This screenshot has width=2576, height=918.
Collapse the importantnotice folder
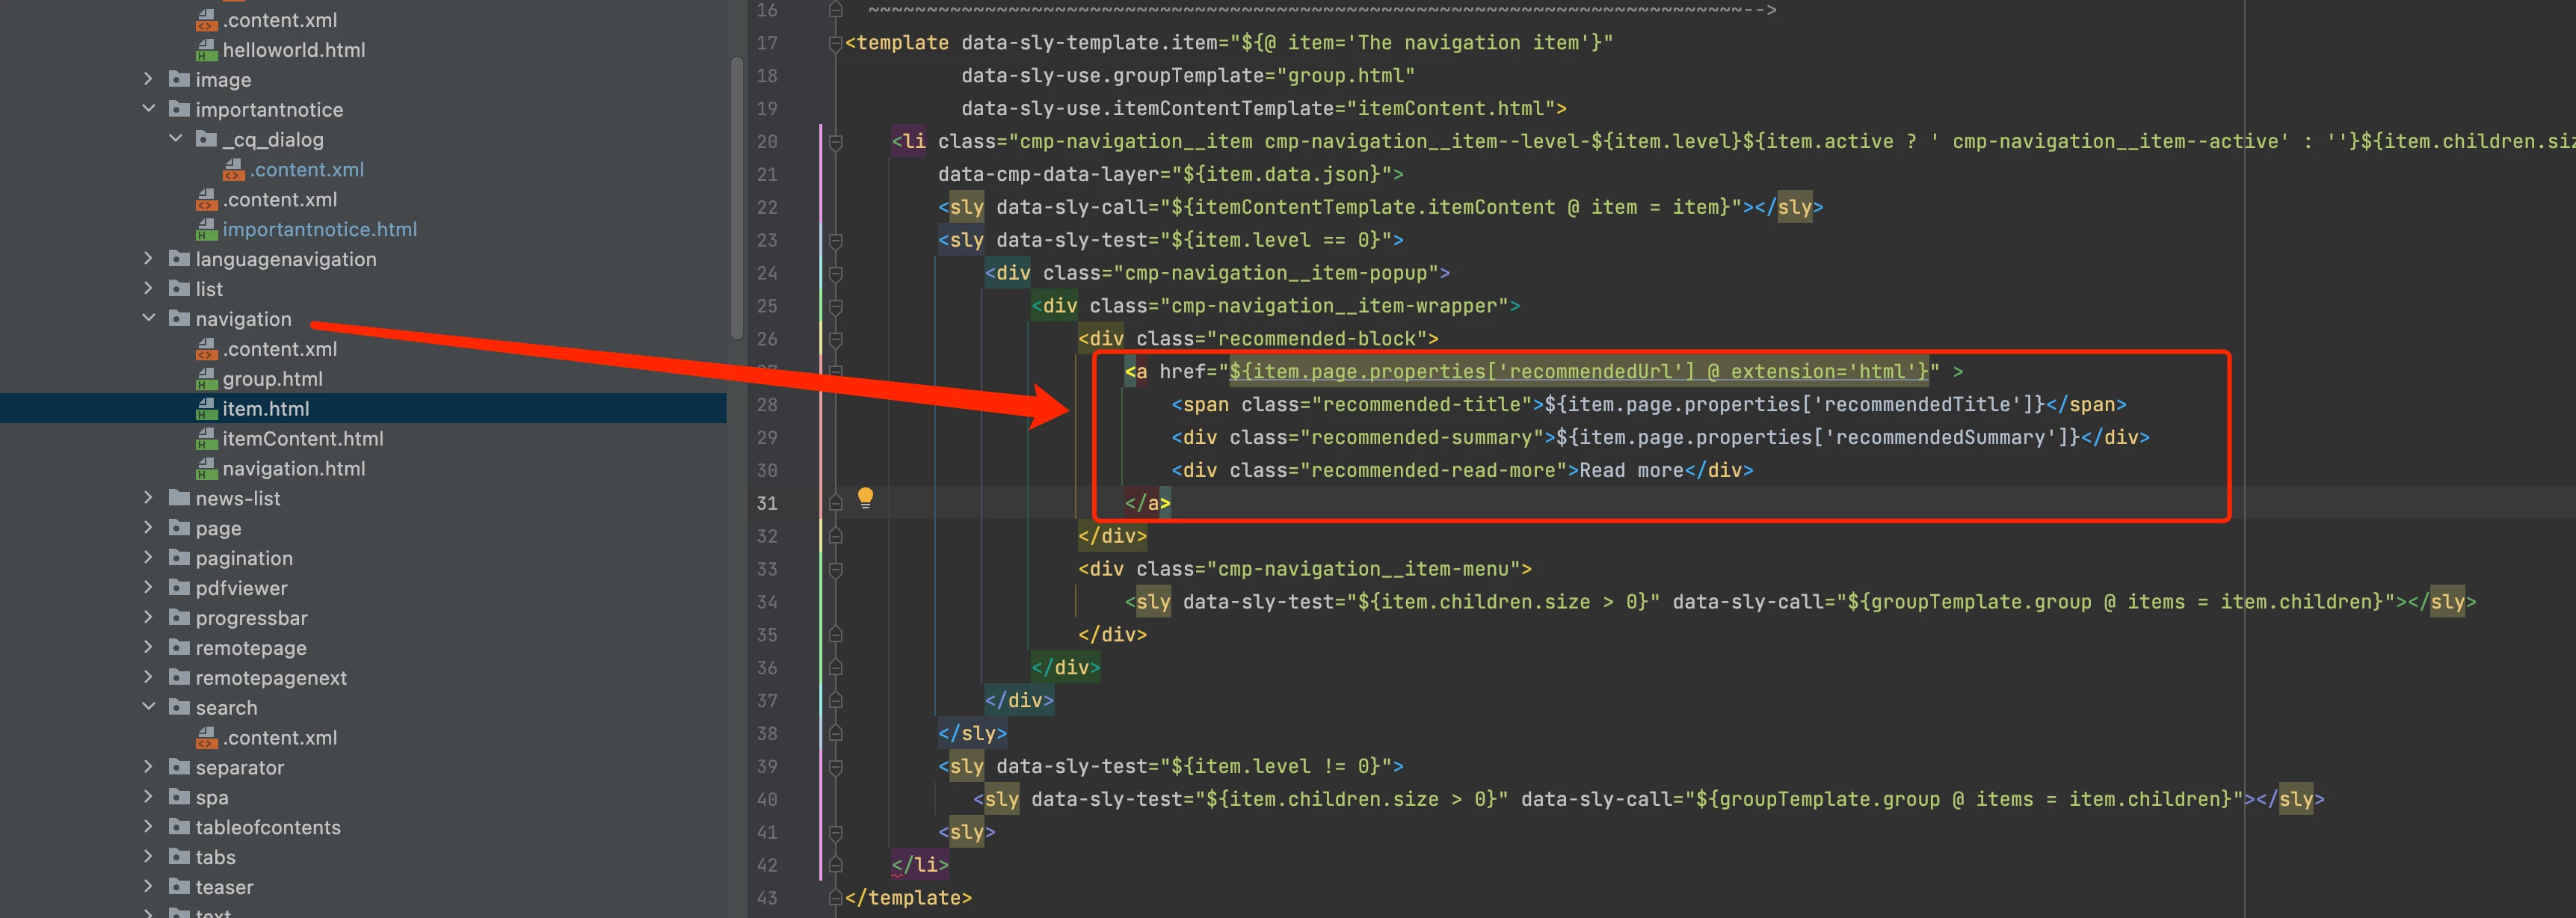(x=149, y=108)
